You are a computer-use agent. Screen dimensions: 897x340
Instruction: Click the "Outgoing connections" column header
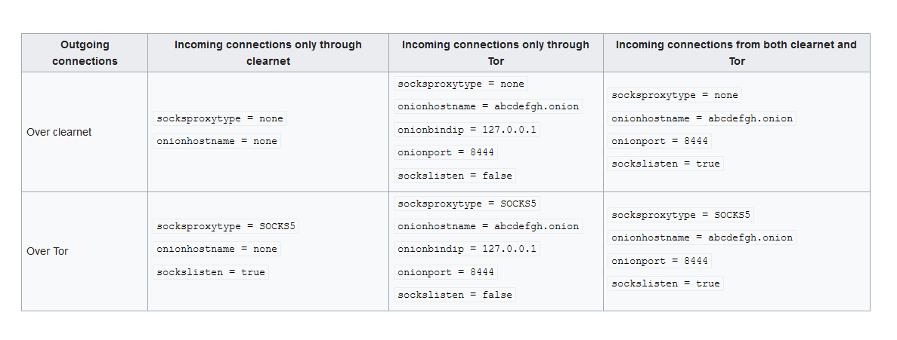click(x=85, y=53)
